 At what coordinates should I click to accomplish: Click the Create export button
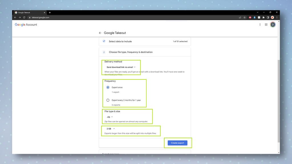177,143
